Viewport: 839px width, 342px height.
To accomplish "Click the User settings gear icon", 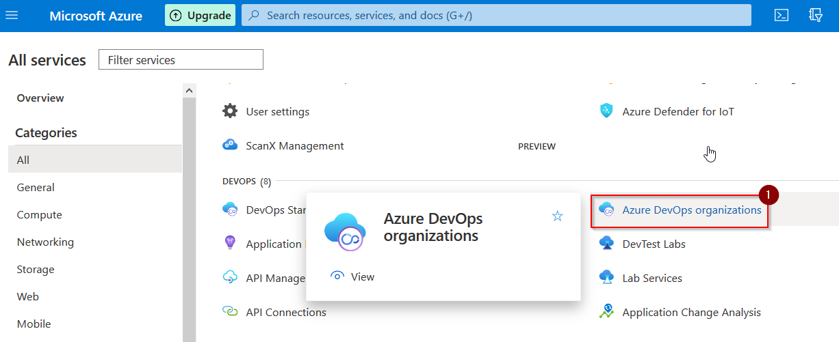I will (230, 111).
